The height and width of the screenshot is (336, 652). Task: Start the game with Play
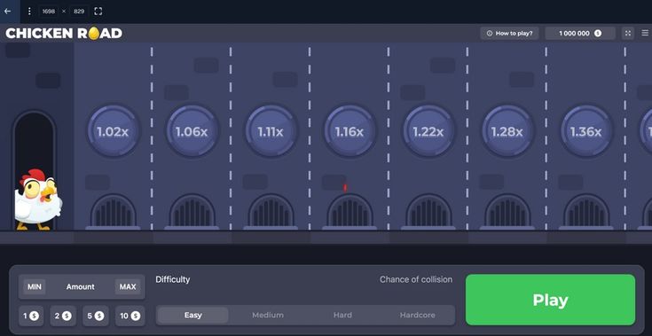pyautogui.click(x=550, y=300)
